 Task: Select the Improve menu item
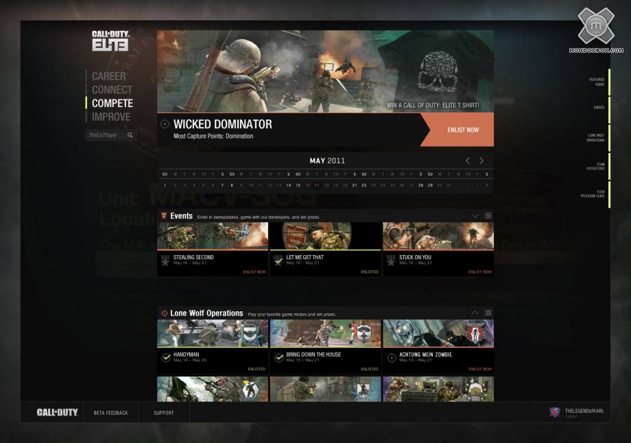pyautogui.click(x=111, y=117)
